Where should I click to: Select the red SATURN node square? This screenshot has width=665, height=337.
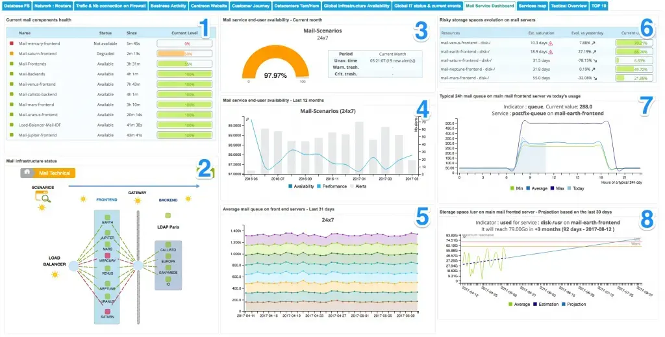coord(107,312)
